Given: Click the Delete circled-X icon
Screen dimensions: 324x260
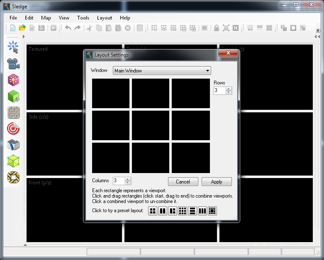Looking at the screenshot, I should (x=128, y=28).
